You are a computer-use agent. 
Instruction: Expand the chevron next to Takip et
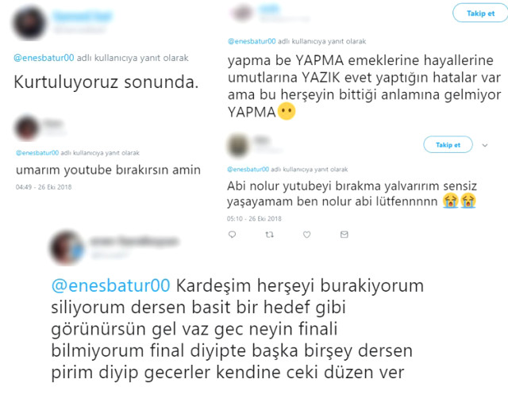[x=485, y=145]
